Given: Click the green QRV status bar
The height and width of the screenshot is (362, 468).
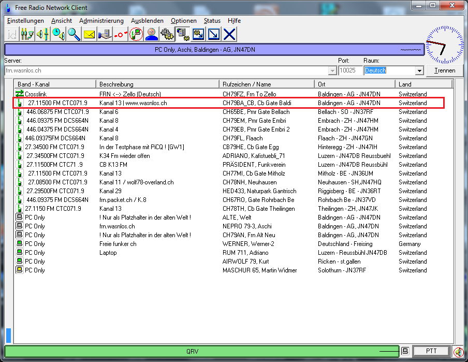Looking at the screenshot, I should click(202, 352).
